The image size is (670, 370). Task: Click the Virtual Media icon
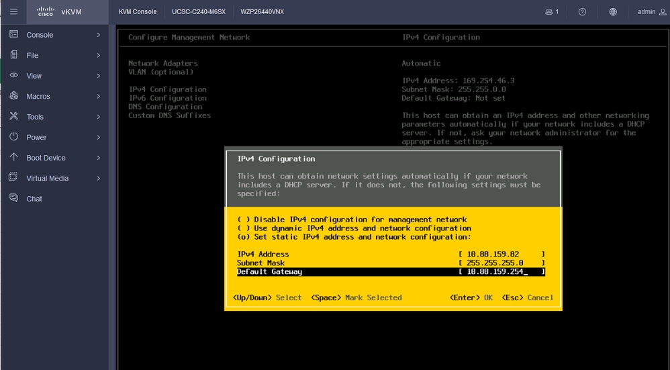click(13, 177)
